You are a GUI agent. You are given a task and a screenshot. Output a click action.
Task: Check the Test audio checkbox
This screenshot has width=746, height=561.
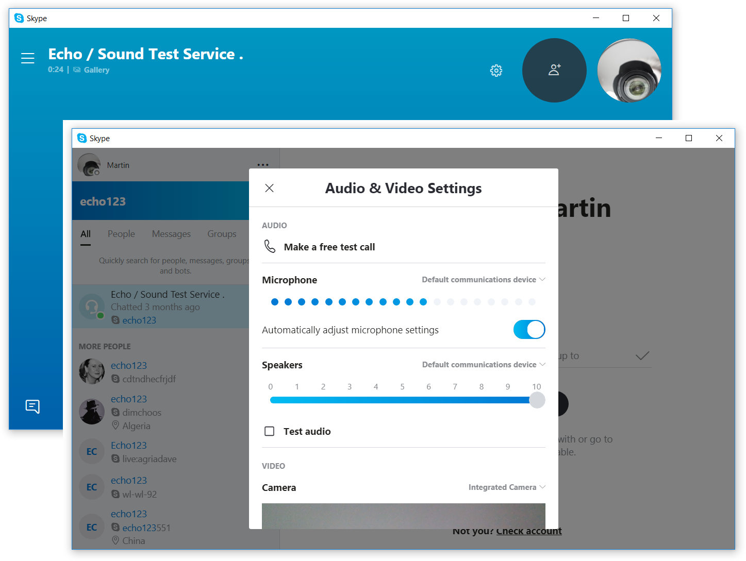tap(269, 431)
